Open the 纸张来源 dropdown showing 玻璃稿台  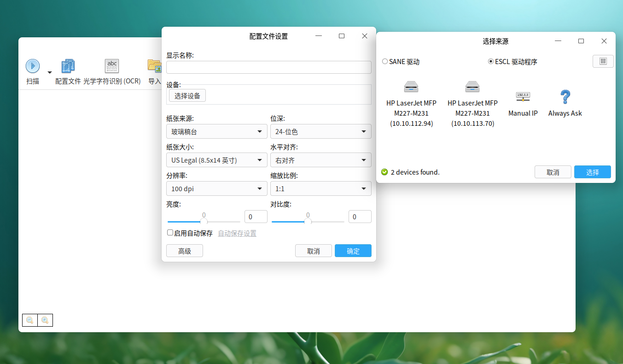tap(217, 132)
